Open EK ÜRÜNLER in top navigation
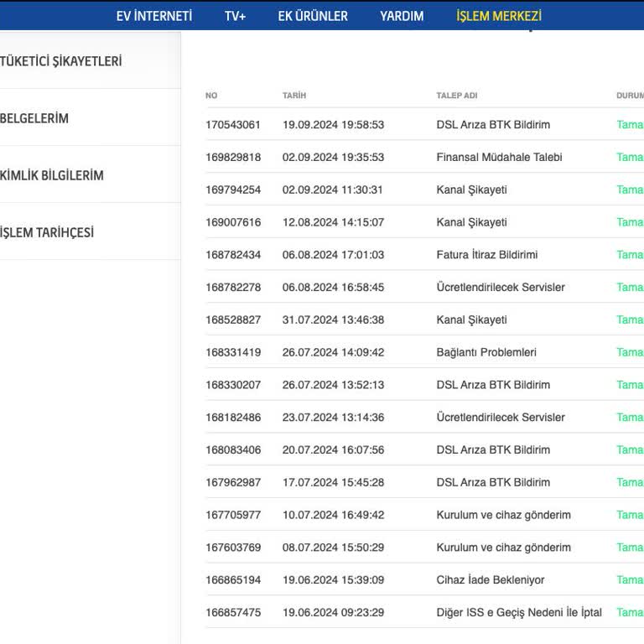Viewport: 644px width, 644px height. tap(313, 16)
